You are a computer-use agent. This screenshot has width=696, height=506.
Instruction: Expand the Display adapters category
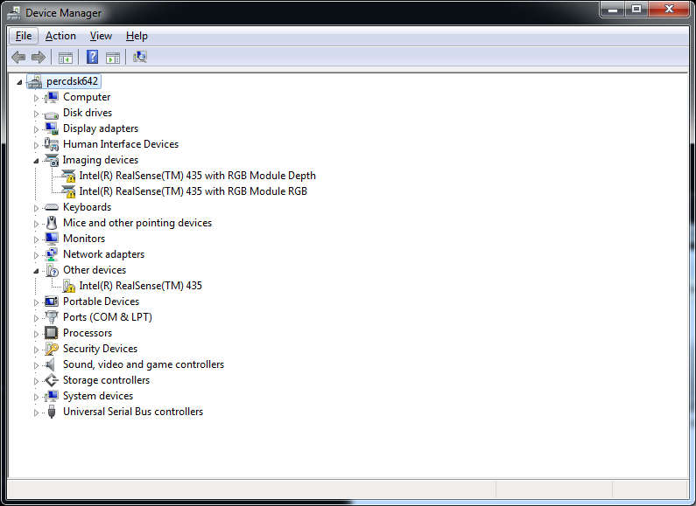(x=37, y=128)
